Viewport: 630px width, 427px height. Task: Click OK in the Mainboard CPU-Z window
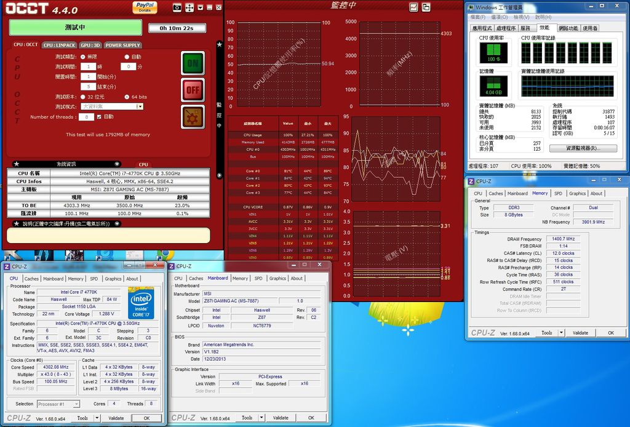(311, 418)
